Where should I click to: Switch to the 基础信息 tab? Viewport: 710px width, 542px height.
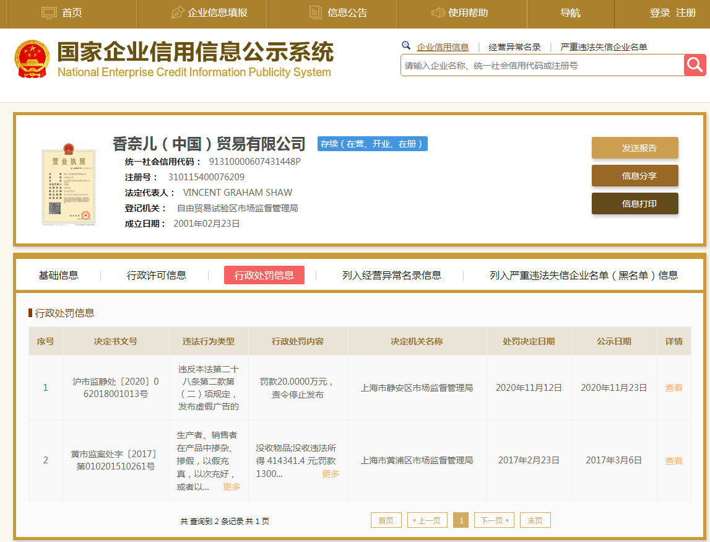pyautogui.click(x=58, y=275)
